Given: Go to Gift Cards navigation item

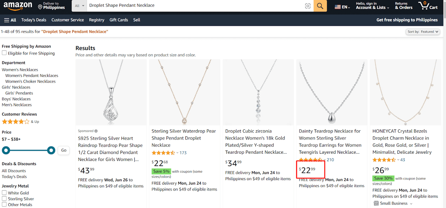Looking at the screenshot, I should pyautogui.click(x=119, y=20).
